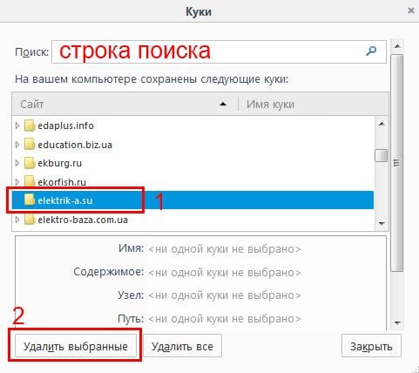Click the cookie list scroll-down arrow
Viewport: 419px width, 373px height.
[x=382, y=224]
